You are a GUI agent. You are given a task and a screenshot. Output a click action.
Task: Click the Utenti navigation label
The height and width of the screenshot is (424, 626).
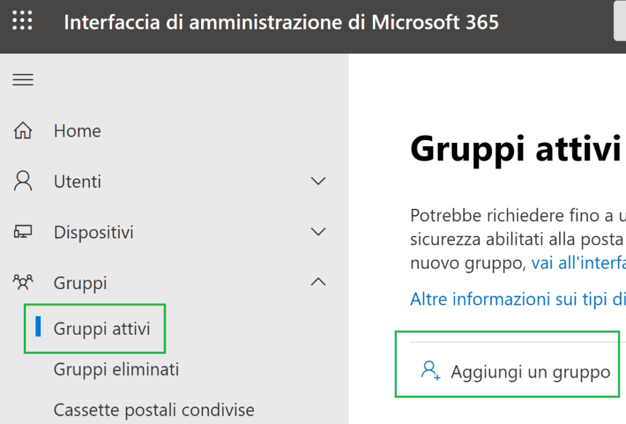pos(78,181)
